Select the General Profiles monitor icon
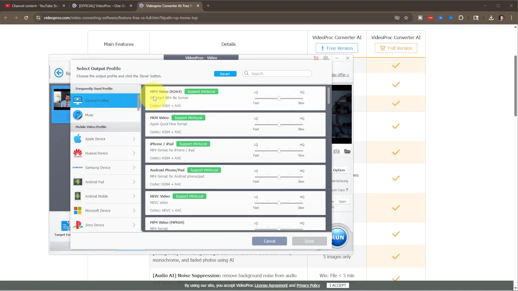The image size is (518, 291). [x=78, y=101]
